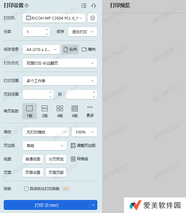Select 6版 pages per sheet layout
This screenshot has width=186, height=213.
(75, 111)
